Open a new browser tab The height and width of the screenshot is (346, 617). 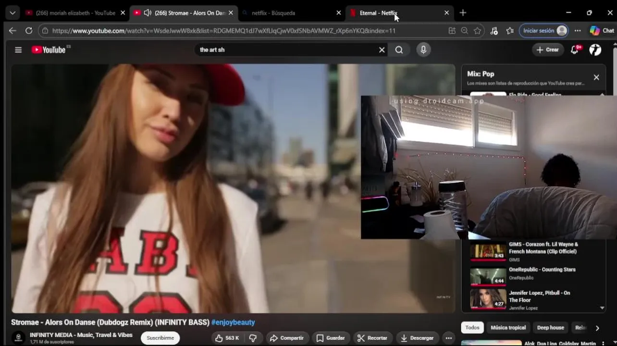[463, 13]
